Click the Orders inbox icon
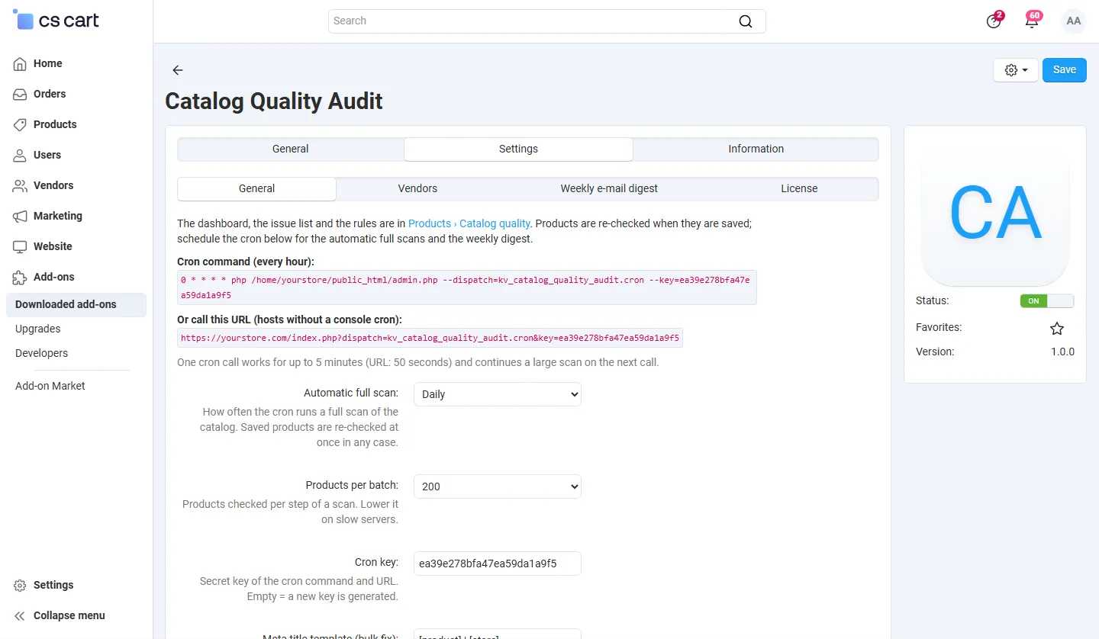 pyautogui.click(x=21, y=95)
